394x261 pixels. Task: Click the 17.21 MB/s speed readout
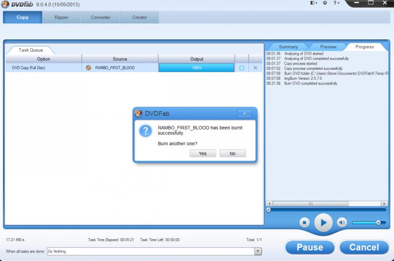point(15,240)
